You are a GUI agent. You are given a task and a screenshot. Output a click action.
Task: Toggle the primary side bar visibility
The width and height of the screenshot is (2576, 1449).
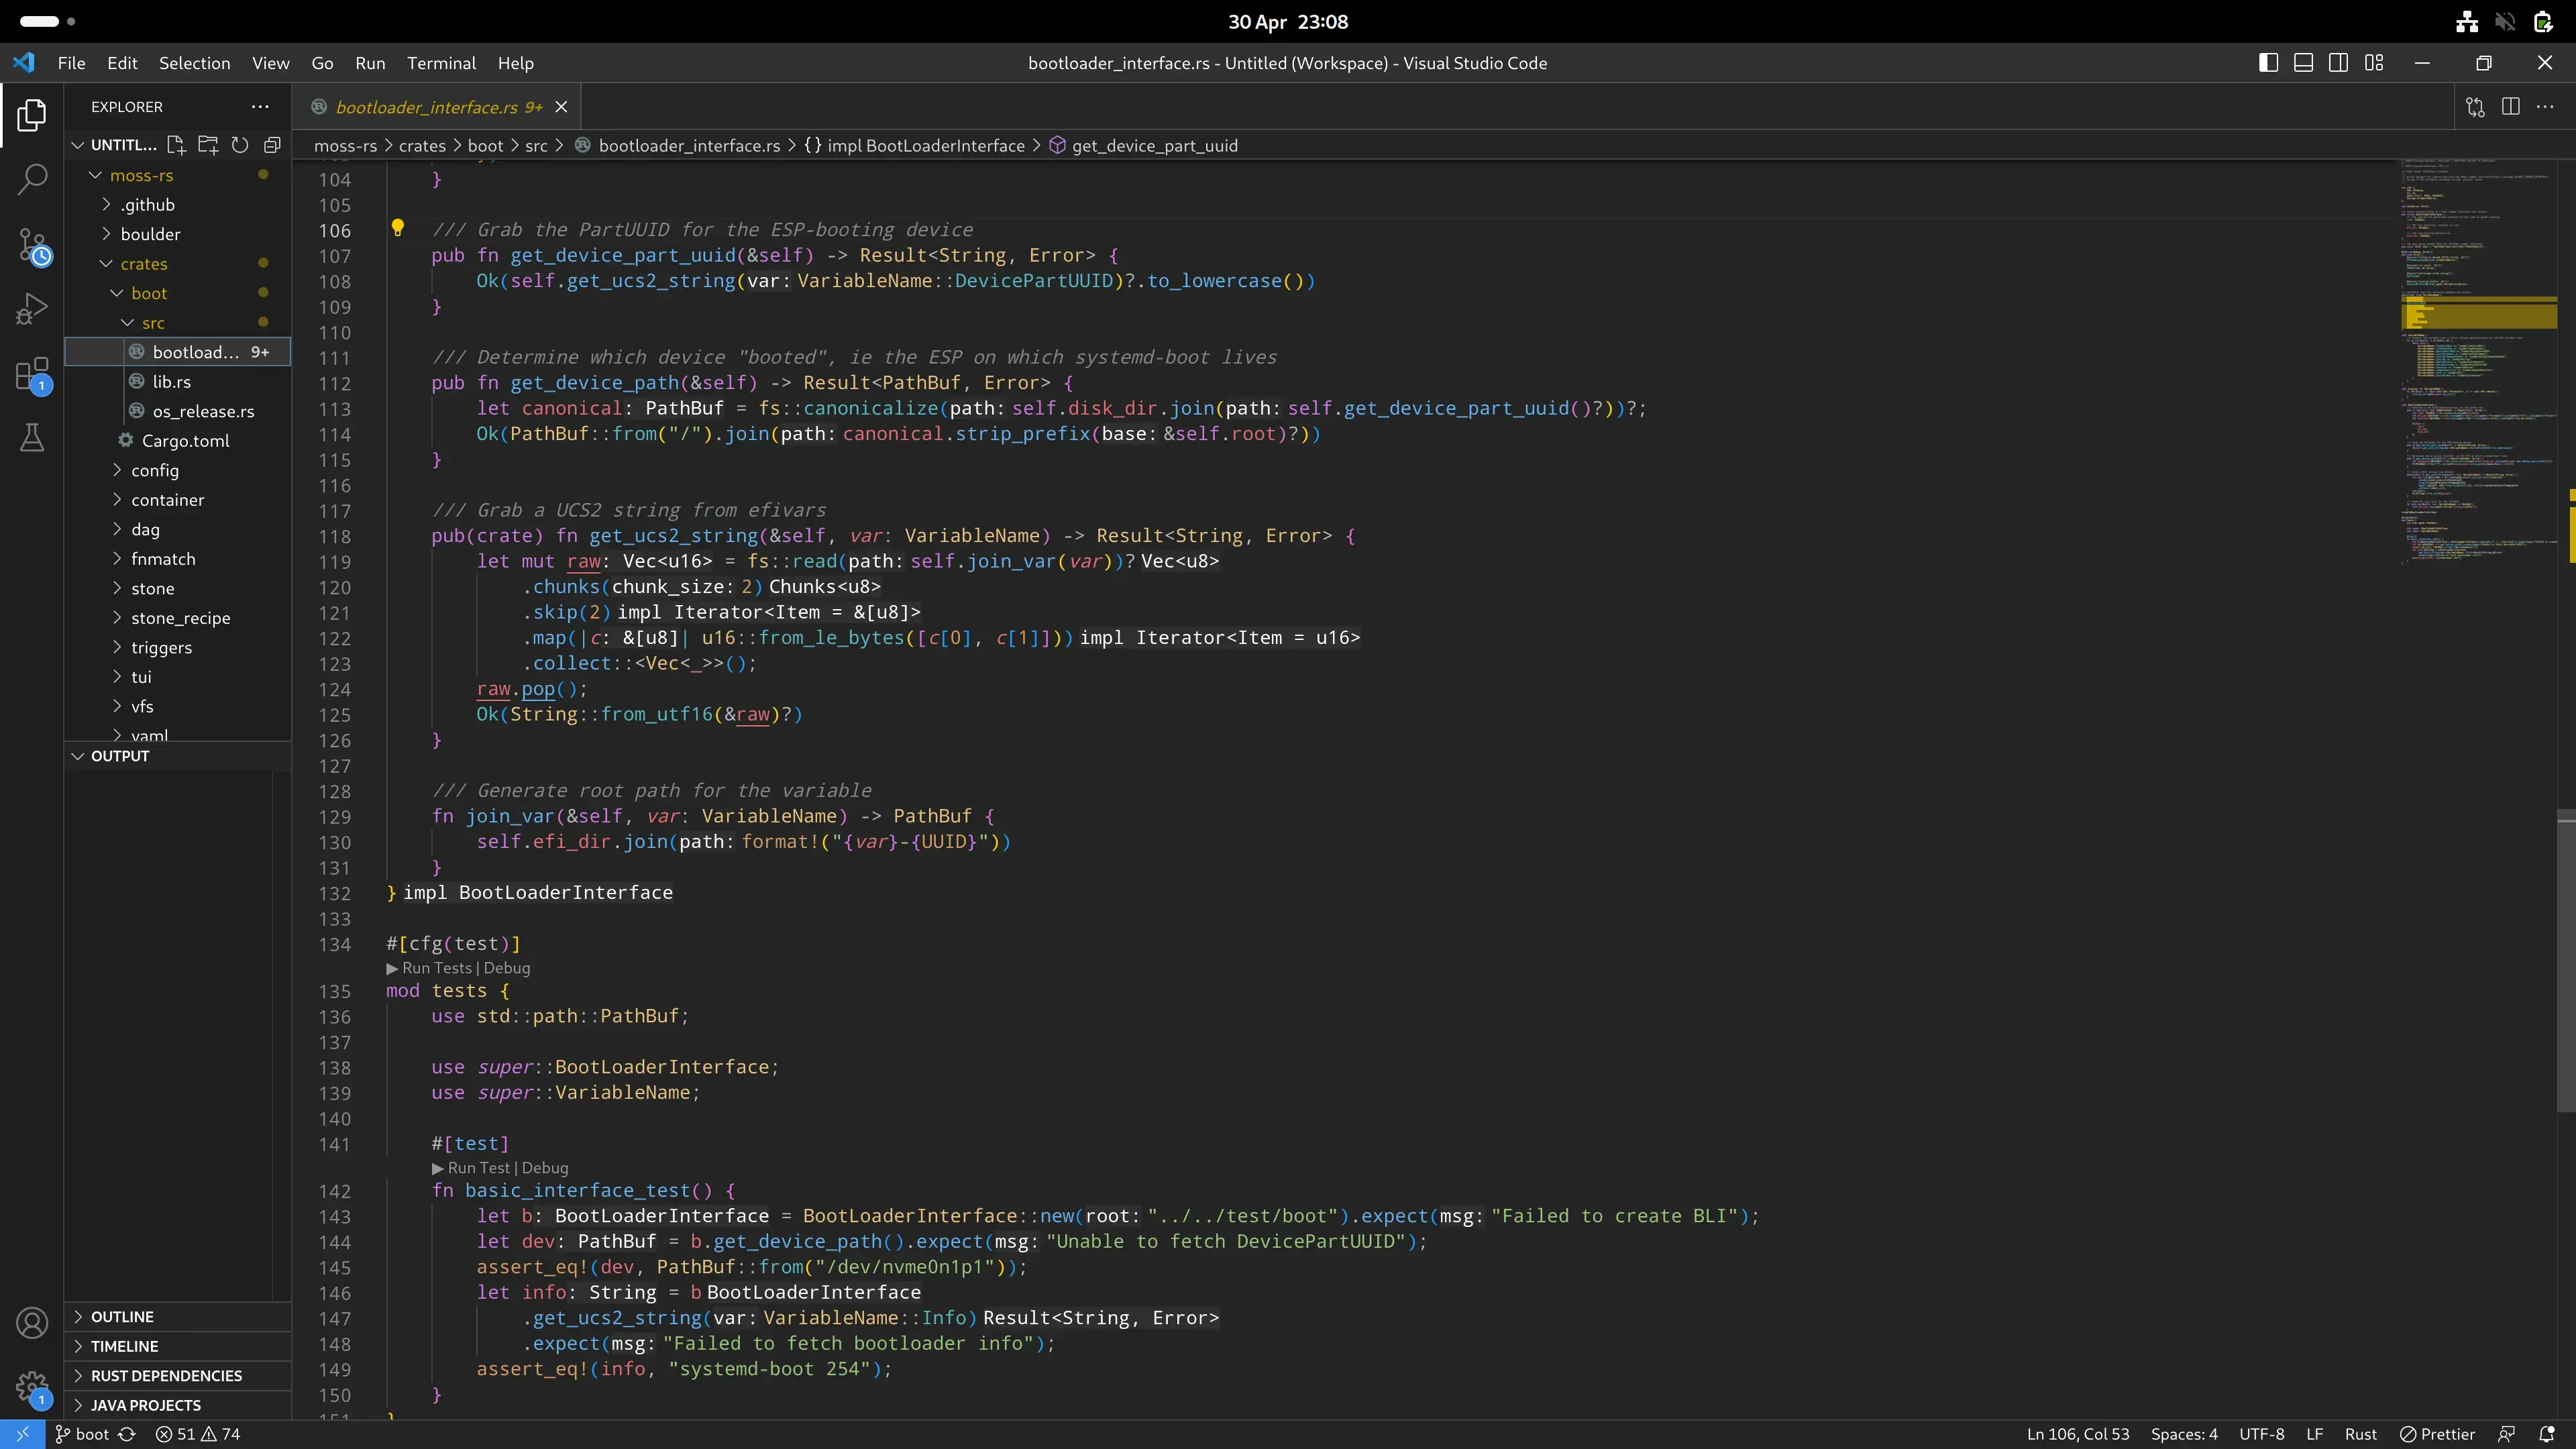[2268, 63]
